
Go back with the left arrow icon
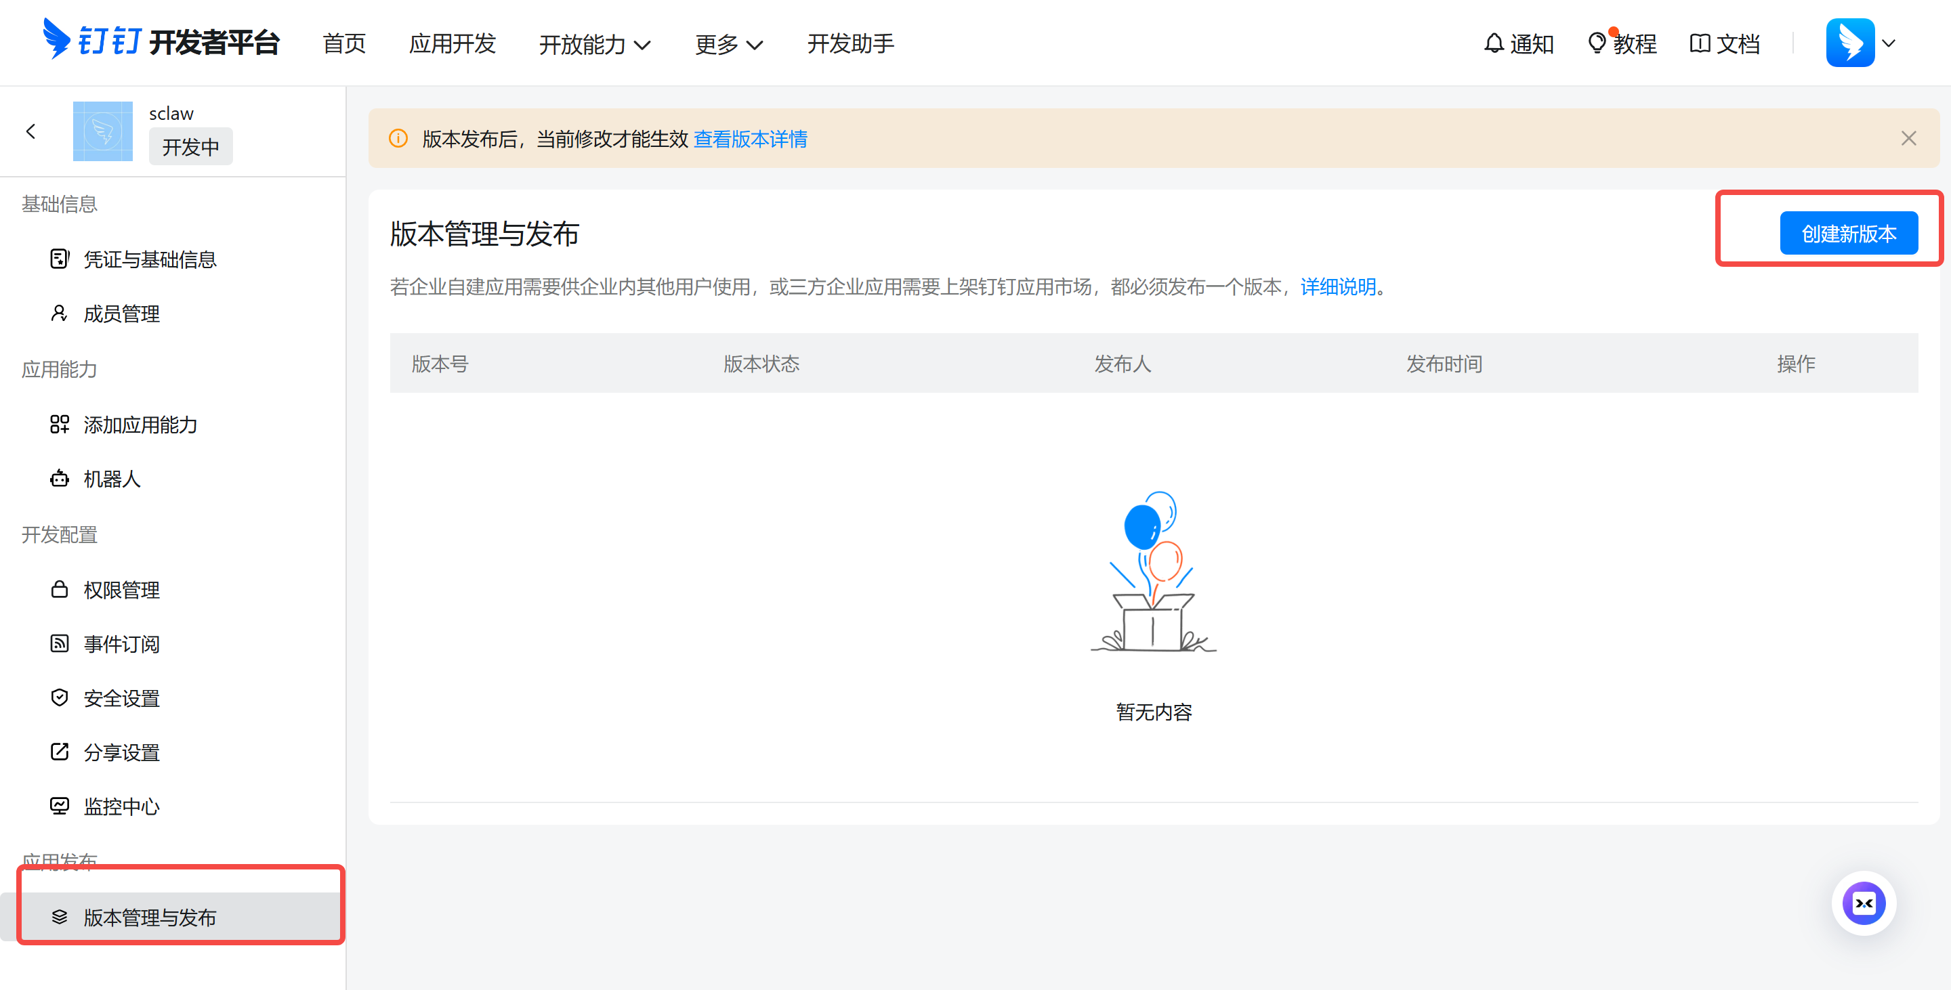pyautogui.click(x=31, y=131)
